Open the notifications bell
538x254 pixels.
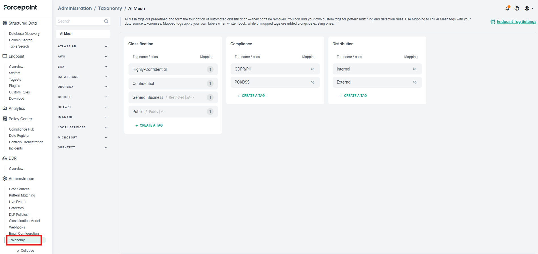point(507,8)
